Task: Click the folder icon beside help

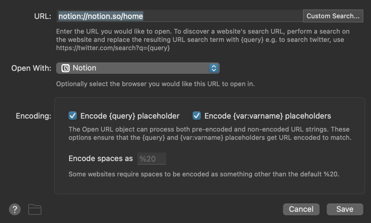Action: coord(35,210)
